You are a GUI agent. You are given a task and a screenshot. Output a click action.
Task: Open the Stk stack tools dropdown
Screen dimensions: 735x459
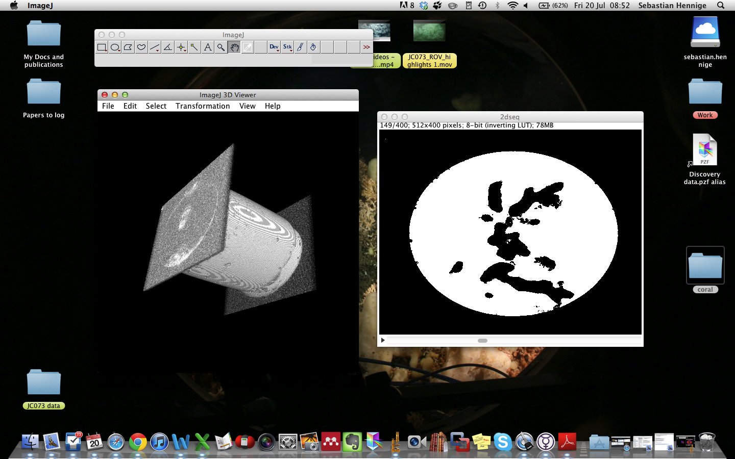(287, 47)
